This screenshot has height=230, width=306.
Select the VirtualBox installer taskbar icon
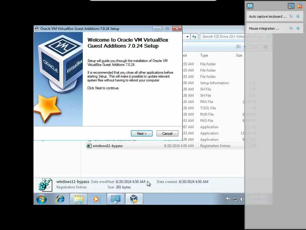(x=134, y=199)
